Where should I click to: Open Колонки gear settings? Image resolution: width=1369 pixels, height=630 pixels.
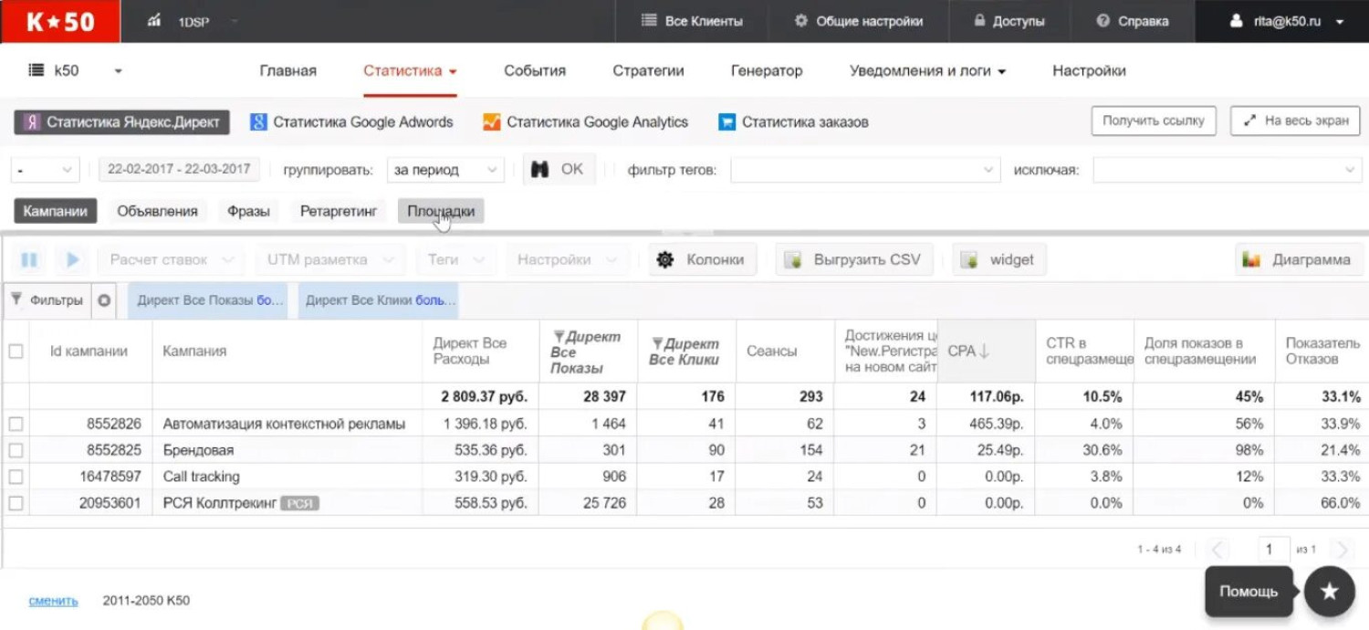point(702,260)
